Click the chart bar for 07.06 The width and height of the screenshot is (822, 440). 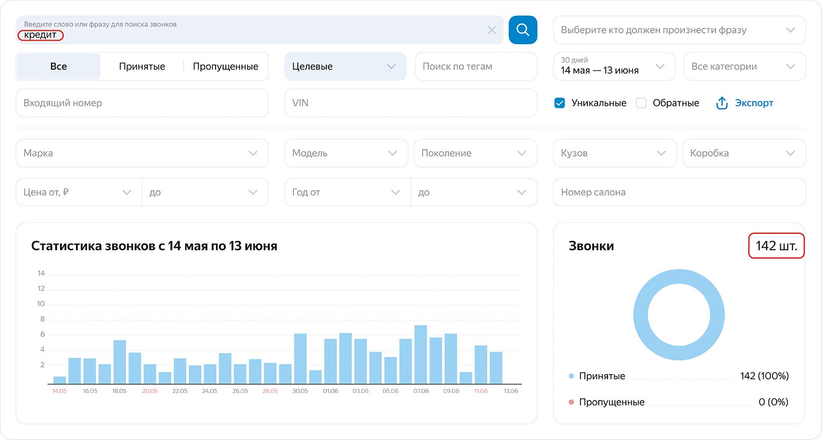tap(421, 355)
